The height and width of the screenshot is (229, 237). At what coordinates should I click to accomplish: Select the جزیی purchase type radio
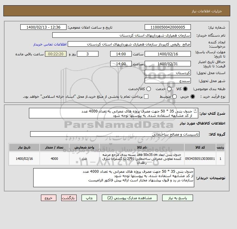[x=193, y=97]
